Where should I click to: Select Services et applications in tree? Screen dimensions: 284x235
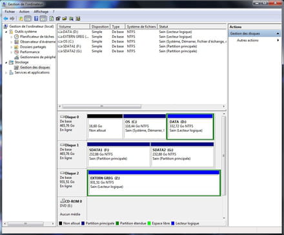32,72
